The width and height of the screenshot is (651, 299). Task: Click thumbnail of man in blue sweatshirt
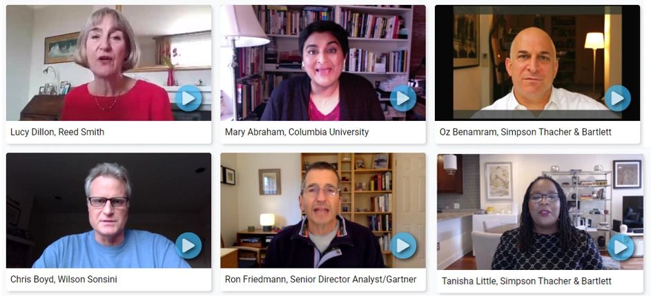[108, 210]
